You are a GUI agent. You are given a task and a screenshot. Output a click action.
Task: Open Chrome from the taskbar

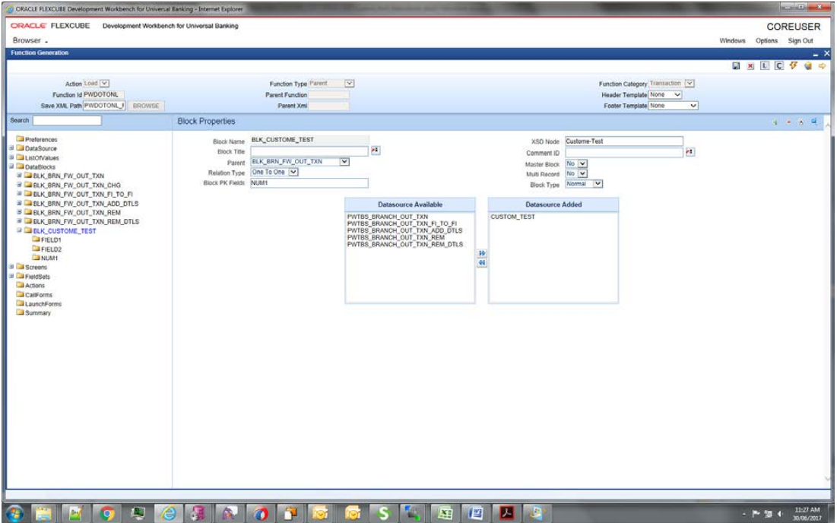107,513
